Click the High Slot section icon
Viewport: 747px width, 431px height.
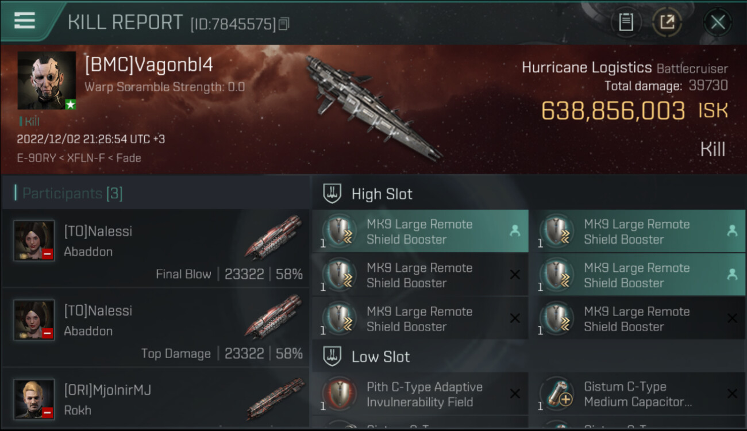(x=333, y=194)
